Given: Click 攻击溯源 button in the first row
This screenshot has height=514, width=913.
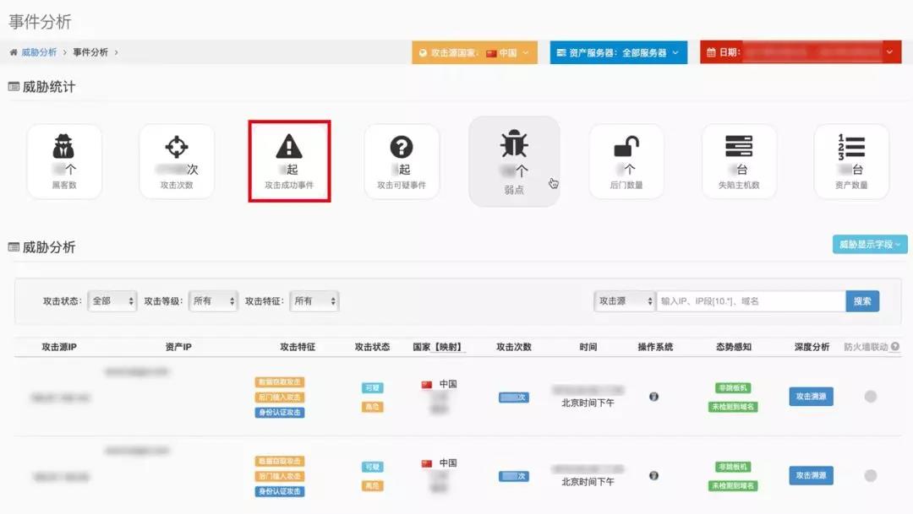Looking at the screenshot, I should 811,397.
